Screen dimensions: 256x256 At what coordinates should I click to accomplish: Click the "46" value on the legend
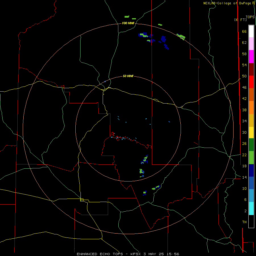click(x=244, y=88)
